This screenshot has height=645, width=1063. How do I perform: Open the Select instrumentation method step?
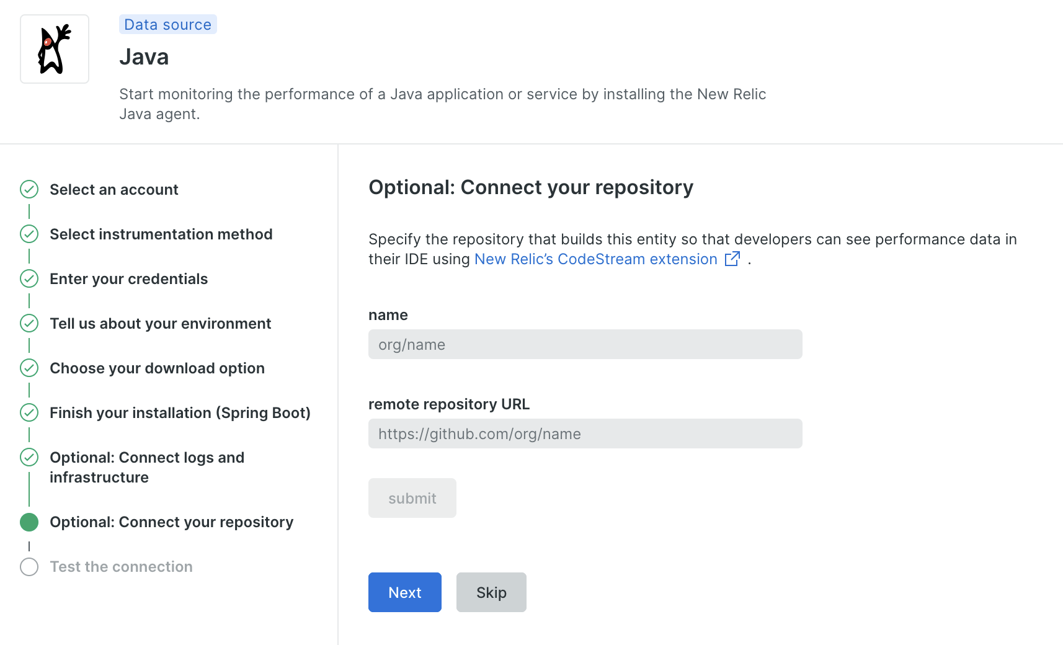click(x=161, y=234)
